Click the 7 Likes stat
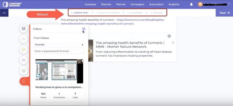The height and width of the screenshot is (106, 233). pyautogui.click(x=75, y=96)
